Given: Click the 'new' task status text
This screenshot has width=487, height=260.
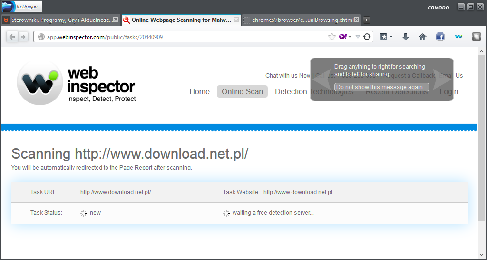Looking at the screenshot, I should pos(95,213).
